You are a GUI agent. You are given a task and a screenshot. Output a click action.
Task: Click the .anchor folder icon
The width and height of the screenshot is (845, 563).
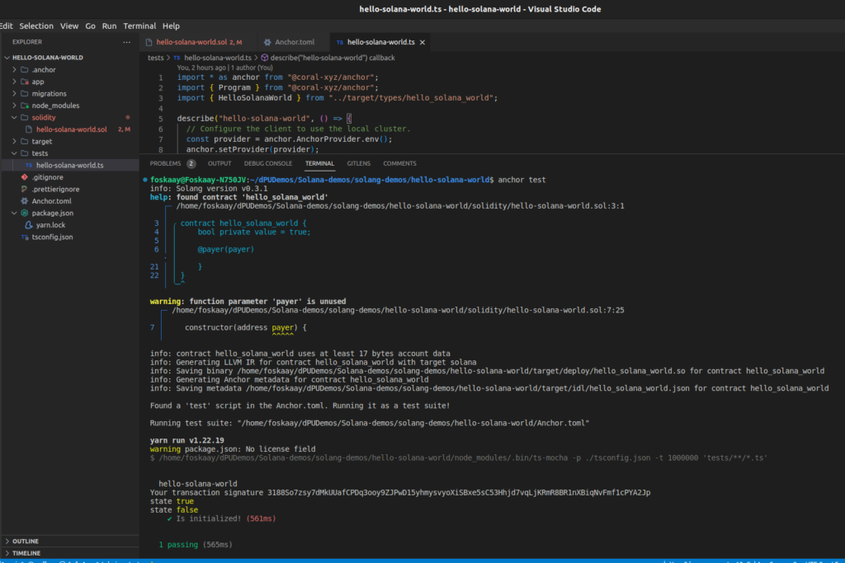click(x=24, y=70)
